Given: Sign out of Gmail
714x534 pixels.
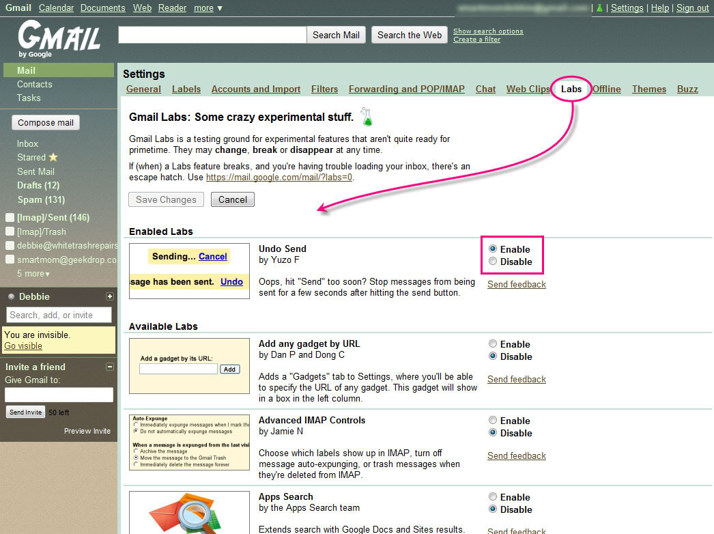Looking at the screenshot, I should 693,8.
